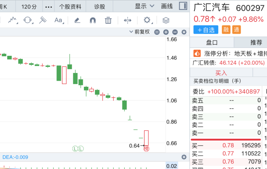Select the ellipse shape drawing tool
The width and height of the screenshot is (267, 169).
click(x=28, y=20)
